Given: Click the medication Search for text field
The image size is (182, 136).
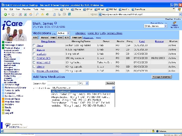Looking at the screenshot, I should click(x=62, y=83).
